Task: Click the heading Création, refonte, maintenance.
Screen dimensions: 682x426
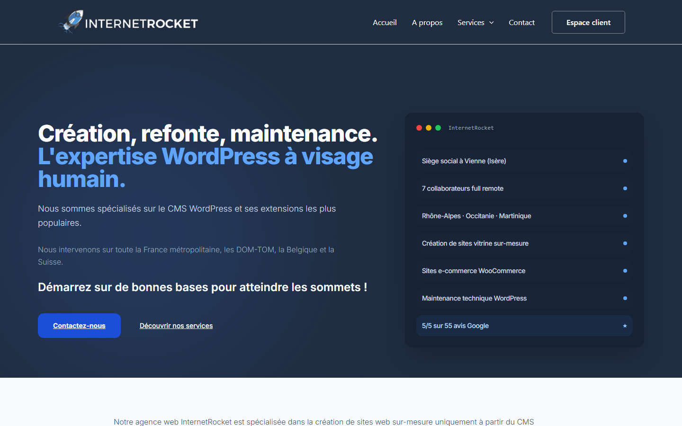Action: (x=208, y=133)
